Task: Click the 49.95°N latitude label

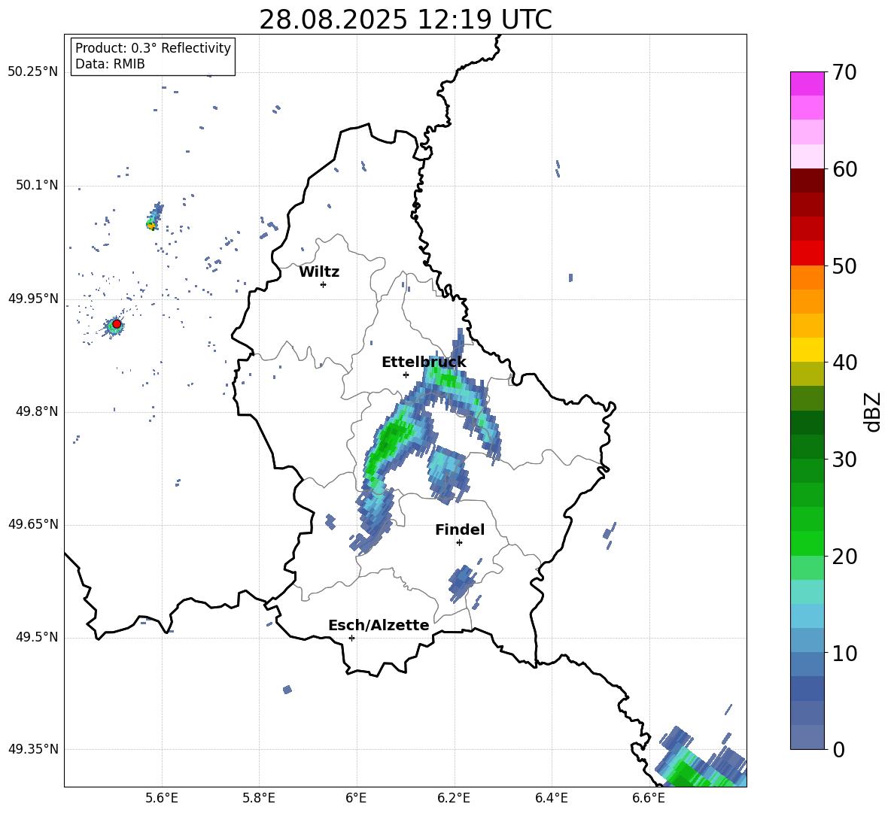Action: [33, 299]
